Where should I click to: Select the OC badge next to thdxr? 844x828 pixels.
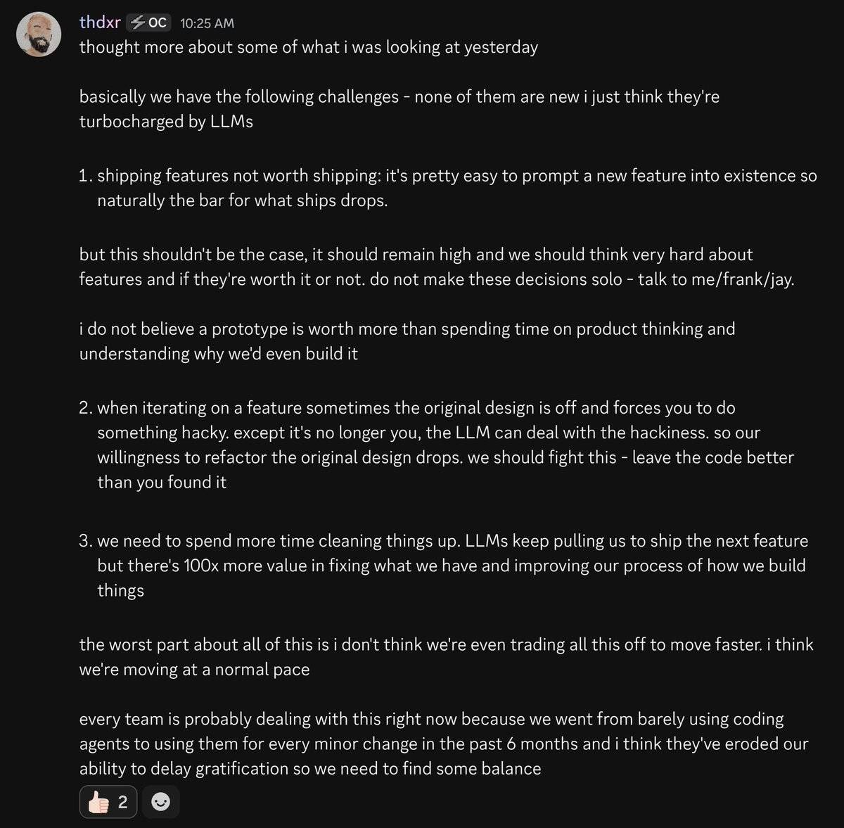(148, 23)
